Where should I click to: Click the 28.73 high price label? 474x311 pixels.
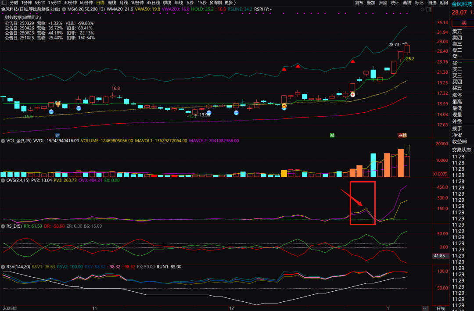click(394, 44)
